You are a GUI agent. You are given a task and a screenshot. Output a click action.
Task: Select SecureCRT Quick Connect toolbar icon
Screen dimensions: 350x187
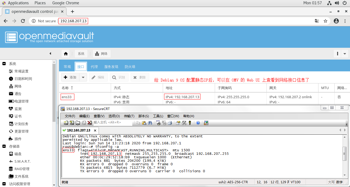click(x=71, y=123)
